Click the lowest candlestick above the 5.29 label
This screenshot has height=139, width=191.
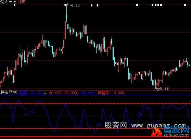coord(155,84)
